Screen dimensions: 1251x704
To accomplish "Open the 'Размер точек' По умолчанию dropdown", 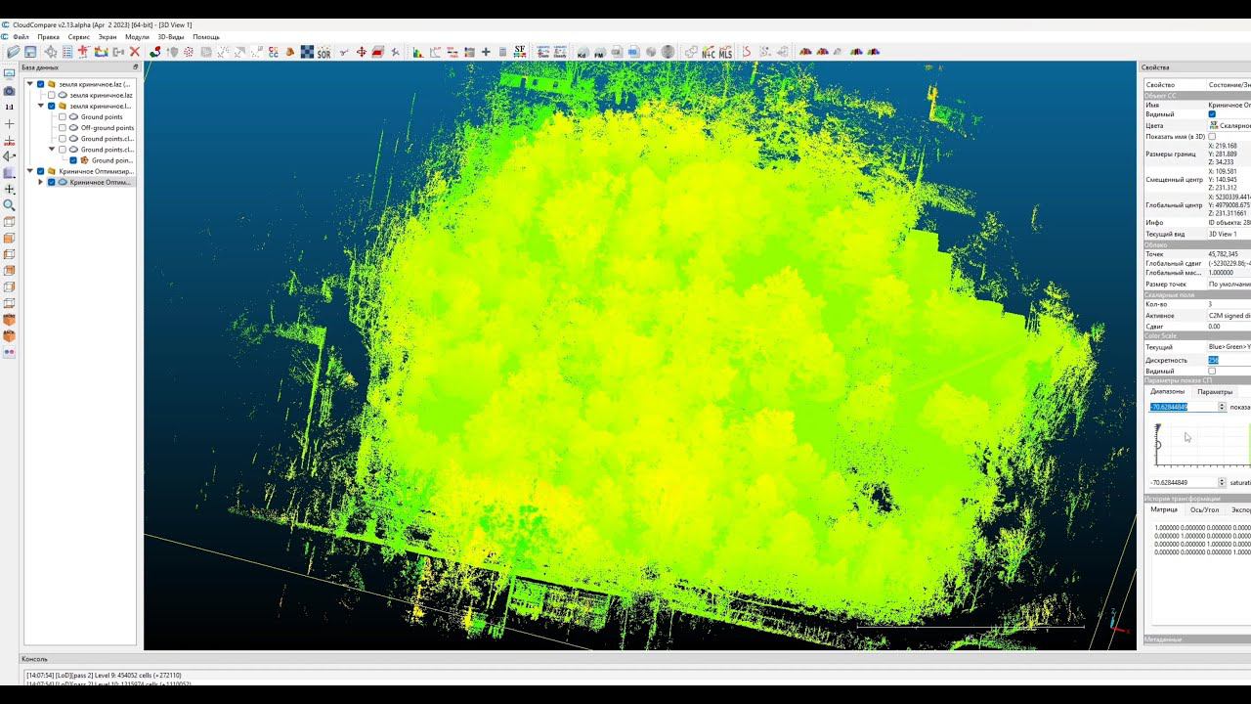I will coord(1229,285).
